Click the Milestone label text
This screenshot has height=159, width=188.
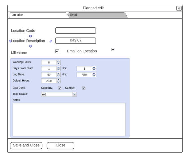(x=19, y=53)
